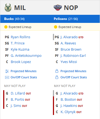This screenshot has width=100, height=119.
Task: Click the yellow Expected Lineup dot for Bucks
Action: (x=6, y=27)
